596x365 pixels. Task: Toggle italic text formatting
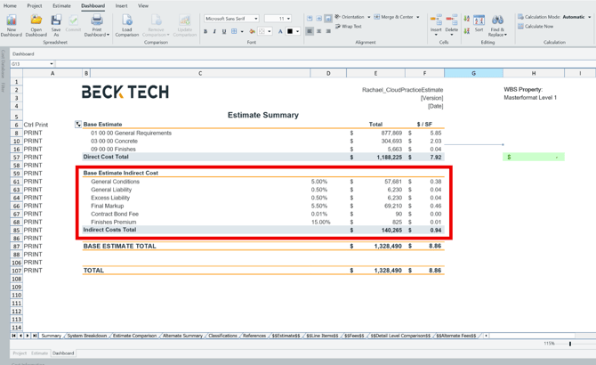click(x=214, y=31)
